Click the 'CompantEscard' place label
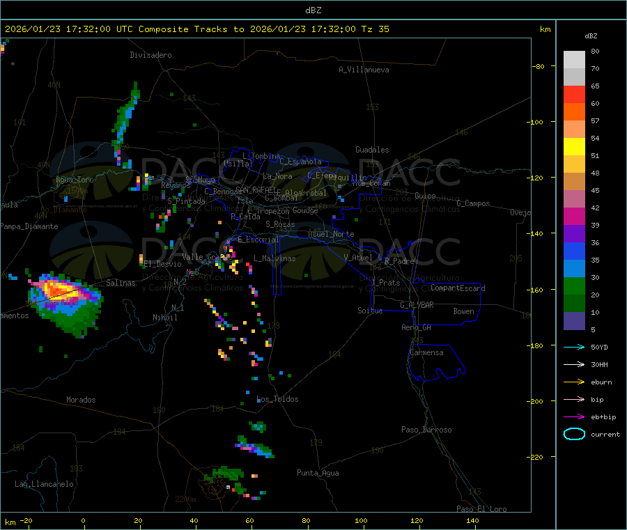The image size is (627, 530). coord(458,288)
